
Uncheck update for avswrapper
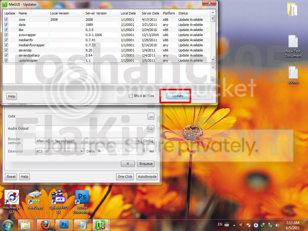coord(6,35)
